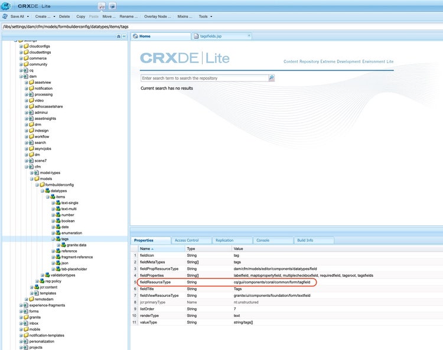
Task: Click the Mixins toolbar button
Action: (184, 17)
